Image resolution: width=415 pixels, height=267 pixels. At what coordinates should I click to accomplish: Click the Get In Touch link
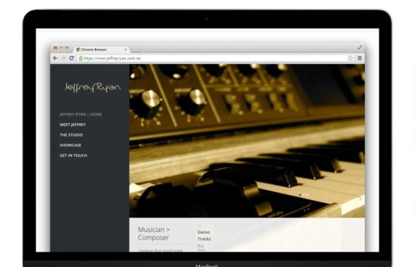pos(74,156)
